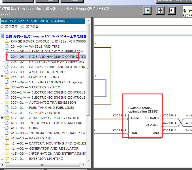Open 413—00 INSTRUMENT CLUSTER AND PANEL

pos(48,123)
